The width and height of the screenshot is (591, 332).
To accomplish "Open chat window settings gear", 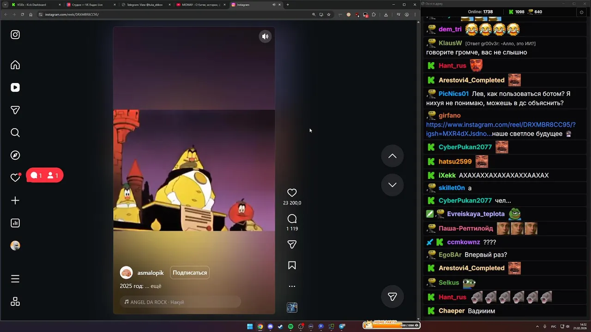I will pos(581,12).
